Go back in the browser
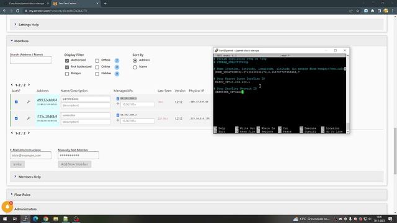Viewport: 397px width, 223px height. [4, 11]
